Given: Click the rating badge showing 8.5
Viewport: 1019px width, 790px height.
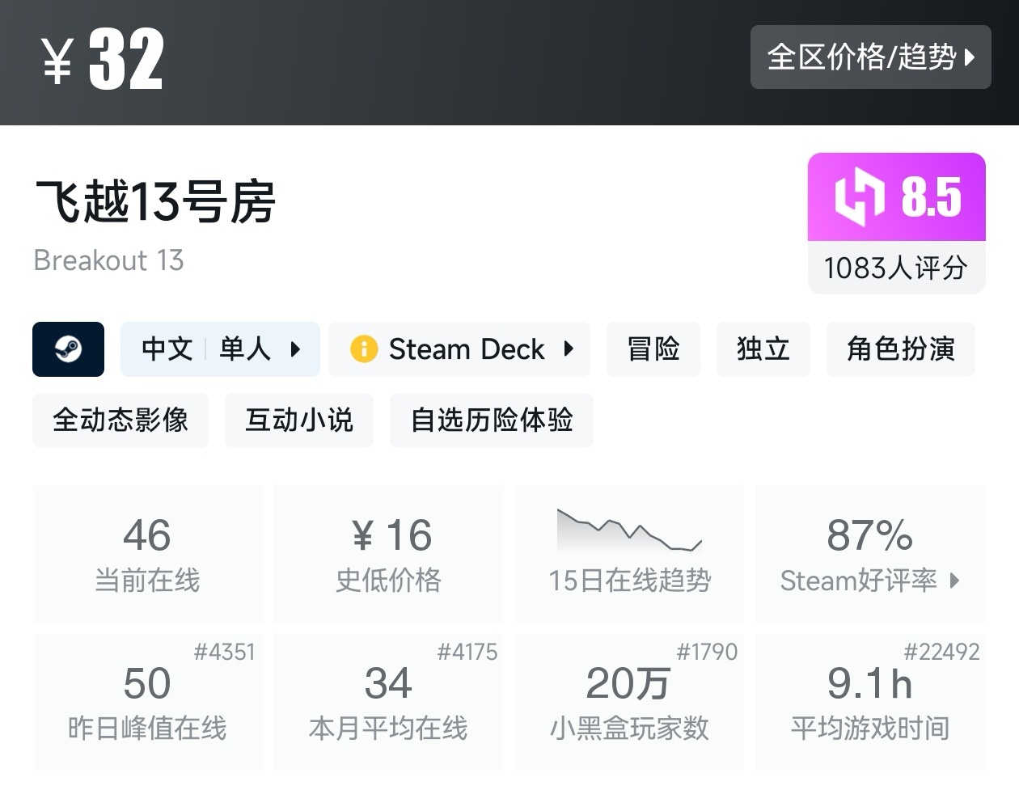Looking at the screenshot, I should point(896,196).
